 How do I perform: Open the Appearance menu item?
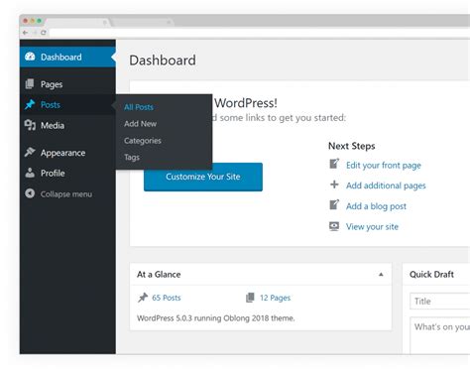67,153
